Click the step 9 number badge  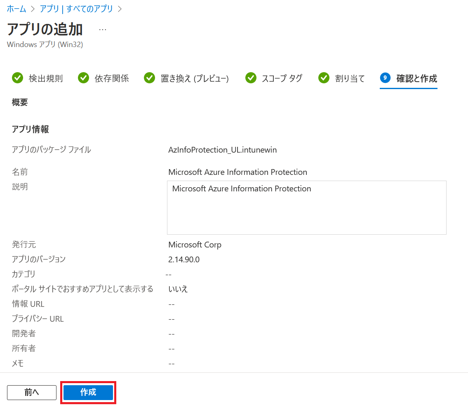(385, 78)
